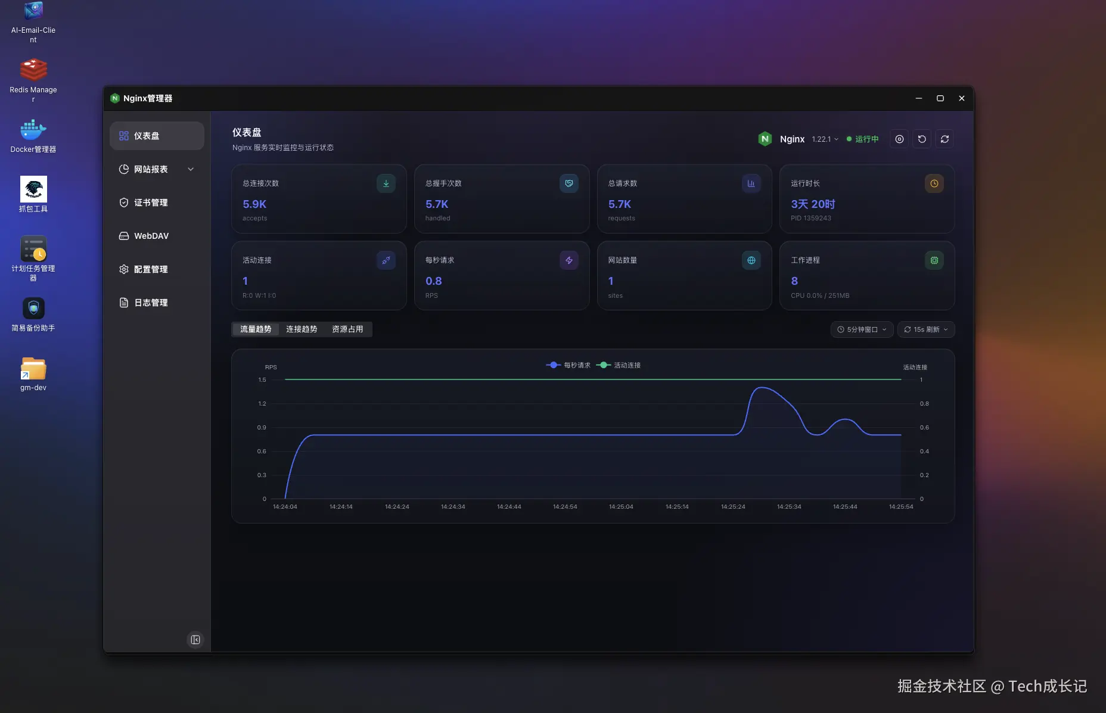Image resolution: width=1106 pixels, height=713 pixels.
Task: Click the CPU chip icon on the 工作进程 card
Action: pos(934,260)
